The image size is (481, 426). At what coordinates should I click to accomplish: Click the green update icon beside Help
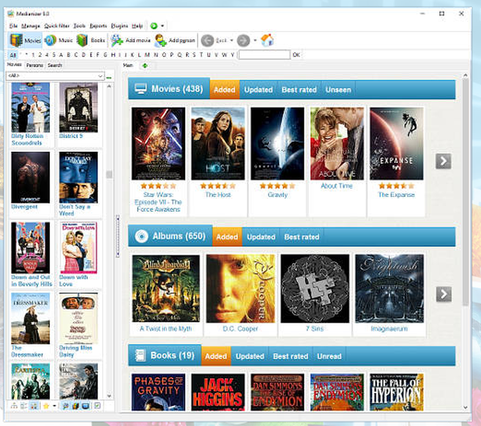pyautogui.click(x=154, y=26)
